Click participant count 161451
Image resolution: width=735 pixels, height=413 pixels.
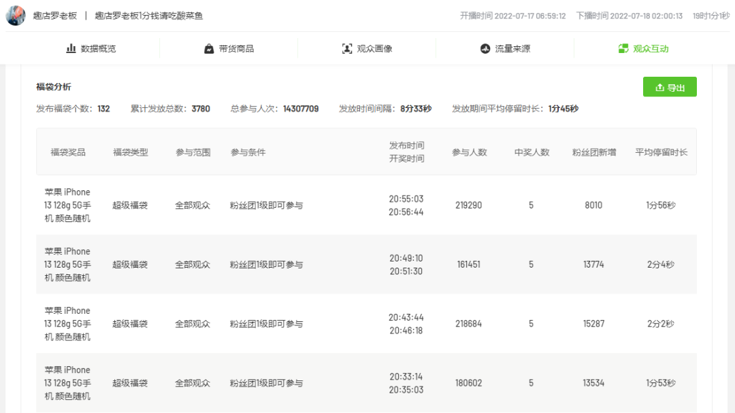click(469, 265)
